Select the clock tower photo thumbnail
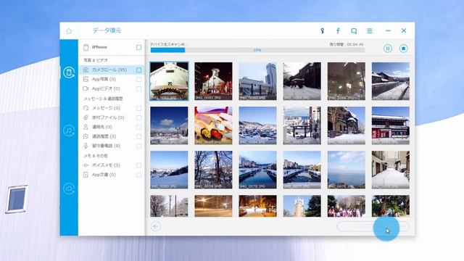Screen dimensions: 464x261 302,206
